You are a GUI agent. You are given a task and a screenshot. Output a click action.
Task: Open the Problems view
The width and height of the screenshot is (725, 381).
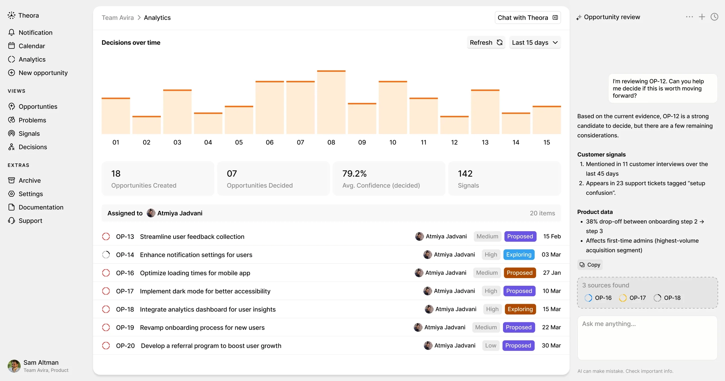[x=32, y=120]
